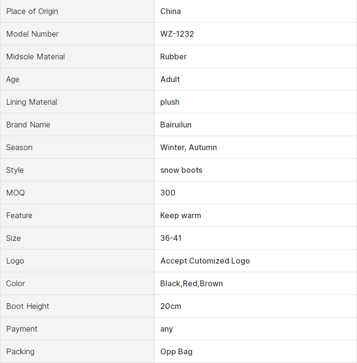The height and width of the screenshot is (363, 357).
Task: Click the MOQ value '300'
Action: [x=168, y=193]
